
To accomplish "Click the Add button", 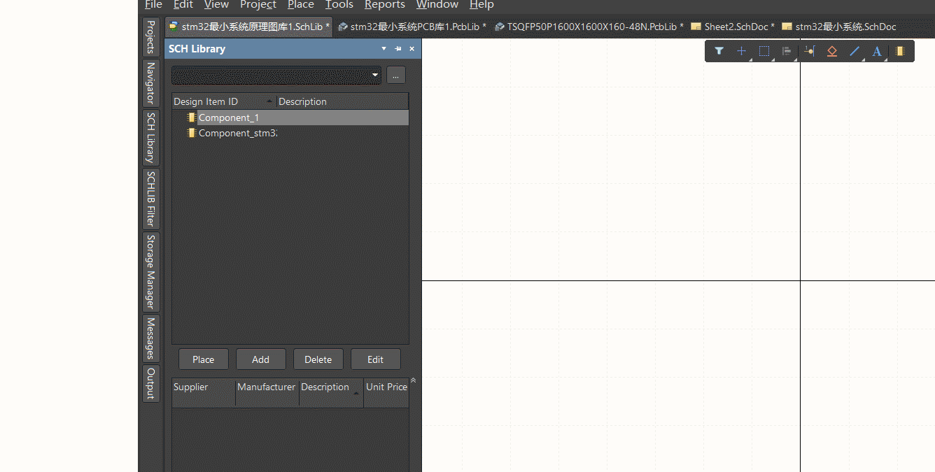I will (x=261, y=359).
